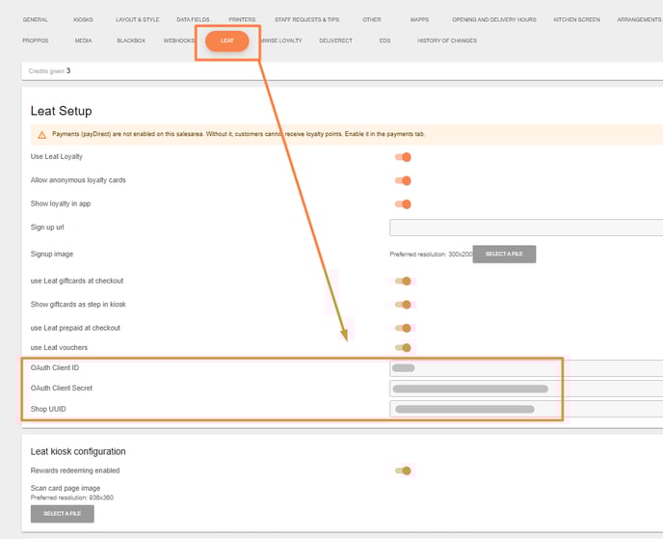Toggle Show giftcards as step in kiosk
The width and height of the screenshot is (663, 539).
pos(403,305)
